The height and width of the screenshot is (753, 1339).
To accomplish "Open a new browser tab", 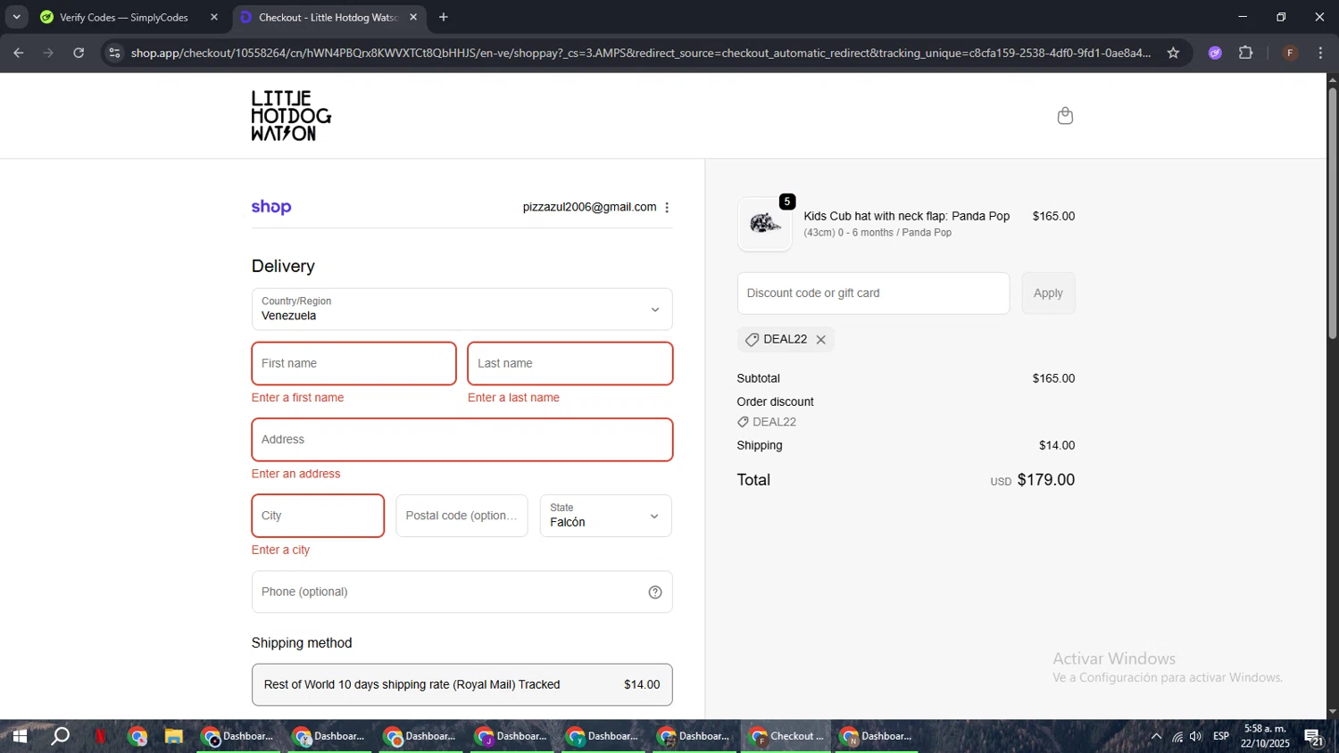I will pos(444,17).
